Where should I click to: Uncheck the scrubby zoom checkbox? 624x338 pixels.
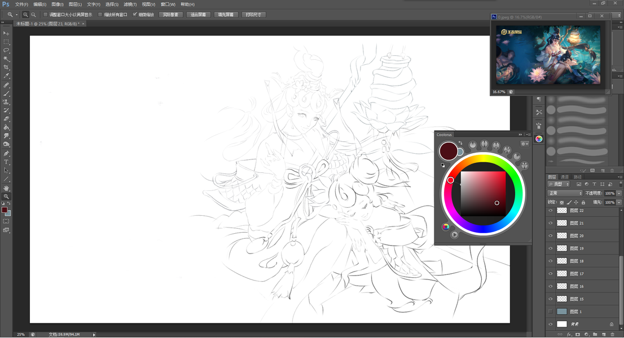click(135, 15)
